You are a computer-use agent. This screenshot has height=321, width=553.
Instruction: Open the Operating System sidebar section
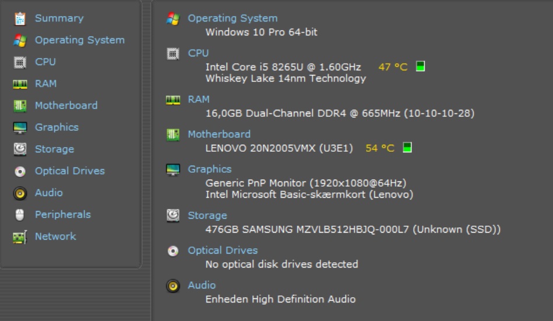[79, 40]
